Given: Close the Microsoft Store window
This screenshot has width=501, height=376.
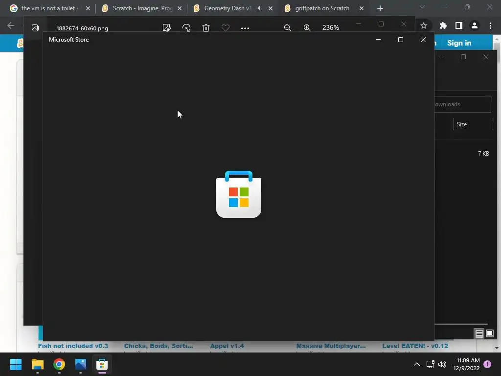Looking at the screenshot, I should click(423, 40).
